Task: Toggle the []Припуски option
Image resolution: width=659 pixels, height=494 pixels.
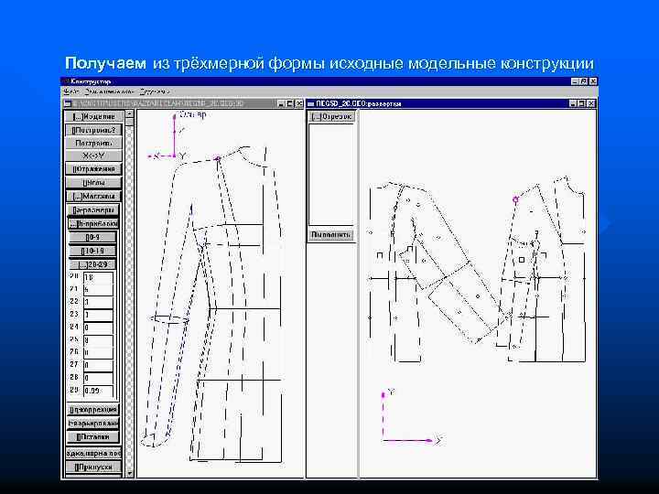Action: coord(93,467)
